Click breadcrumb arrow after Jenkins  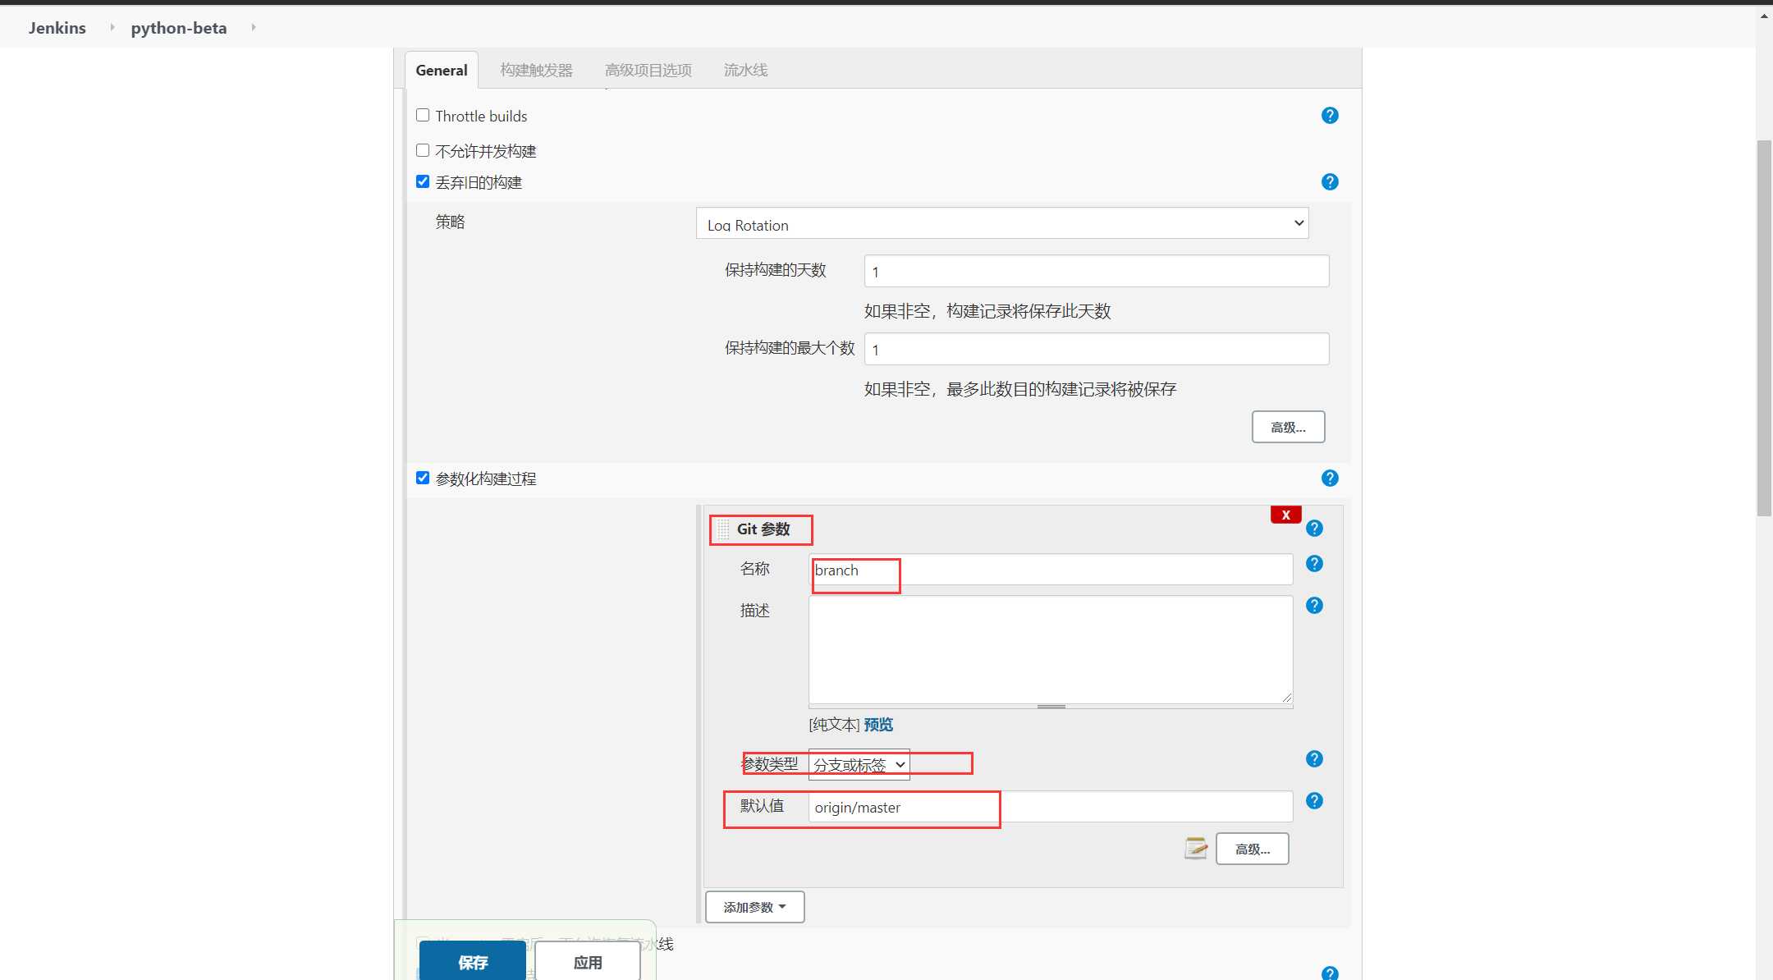(x=112, y=27)
